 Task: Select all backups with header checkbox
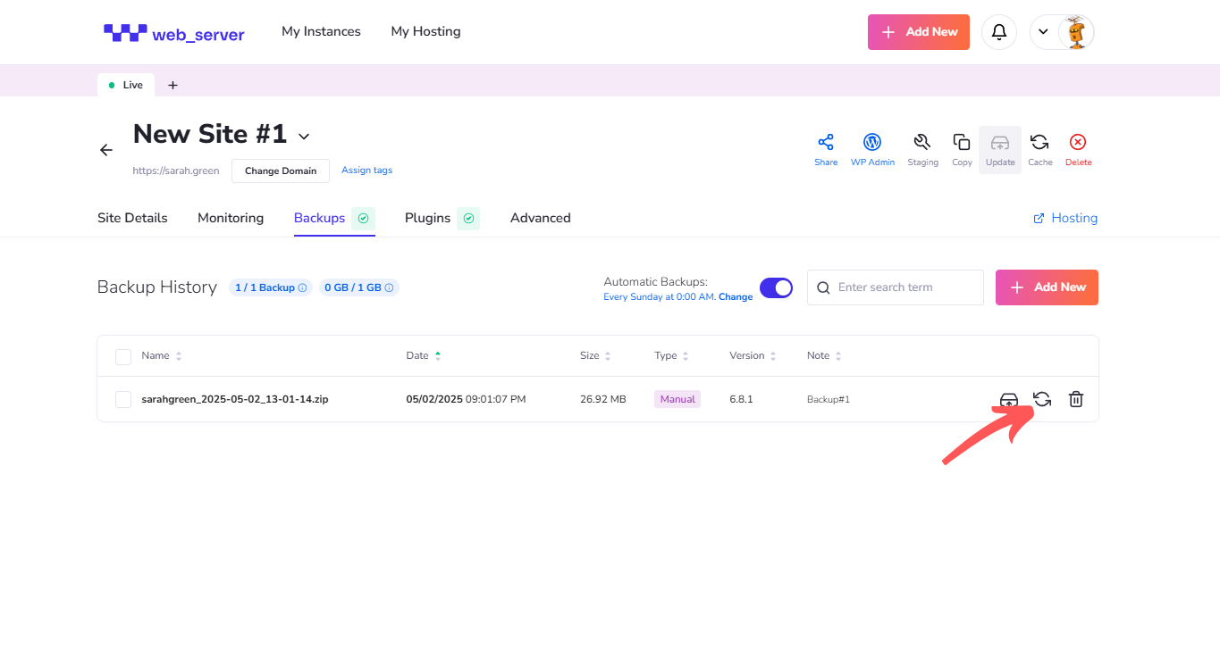click(123, 356)
